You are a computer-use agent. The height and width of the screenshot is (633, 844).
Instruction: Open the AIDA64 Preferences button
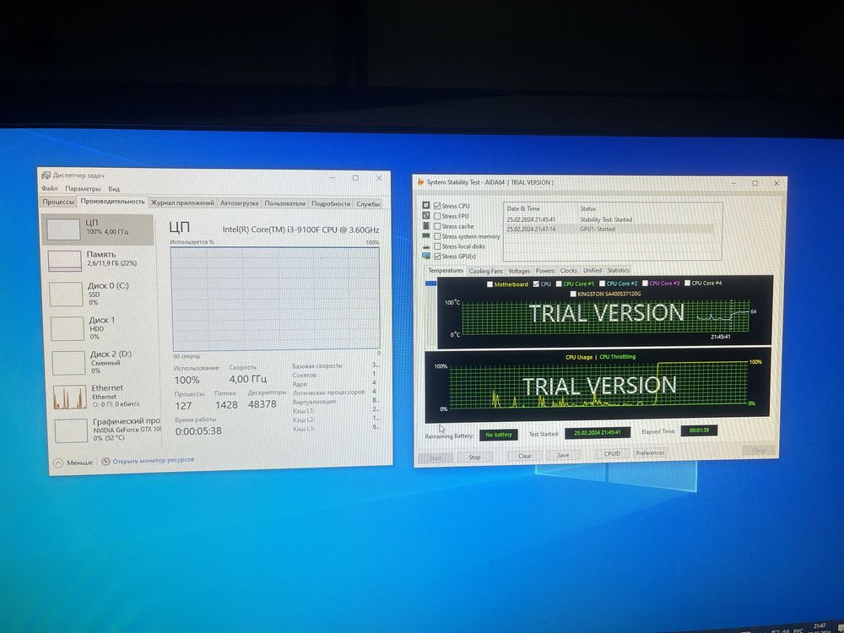coord(650,453)
